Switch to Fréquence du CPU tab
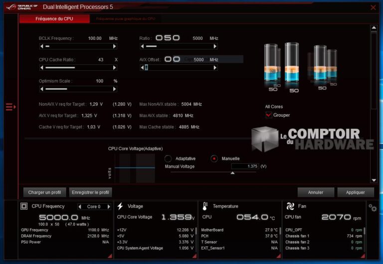 point(54,19)
